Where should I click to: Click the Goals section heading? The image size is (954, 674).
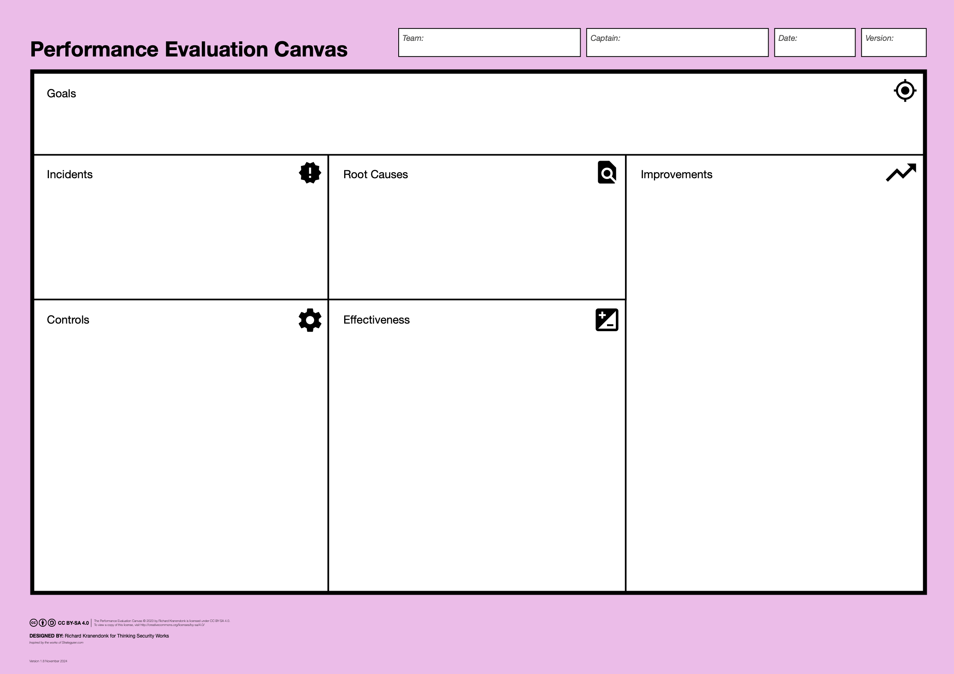point(61,93)
